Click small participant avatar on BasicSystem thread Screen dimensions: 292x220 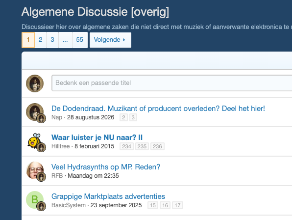click(41, 206)
